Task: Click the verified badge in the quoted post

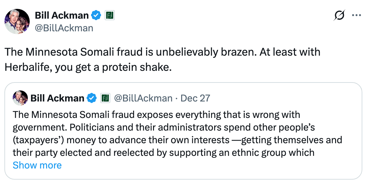Action: (92, 98)
